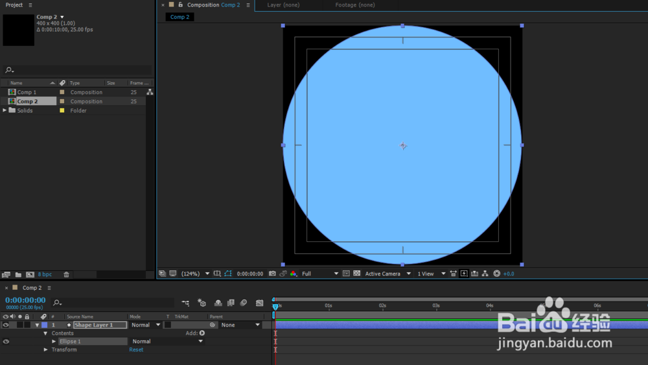This screenshot has height=365, width=648.
Task: Delete selected project item trash icon
Action: point(66,274)
